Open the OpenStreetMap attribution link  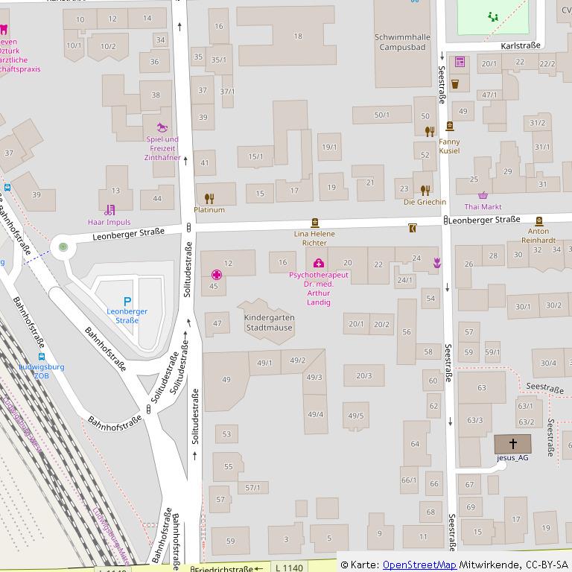tap(419, 565)
